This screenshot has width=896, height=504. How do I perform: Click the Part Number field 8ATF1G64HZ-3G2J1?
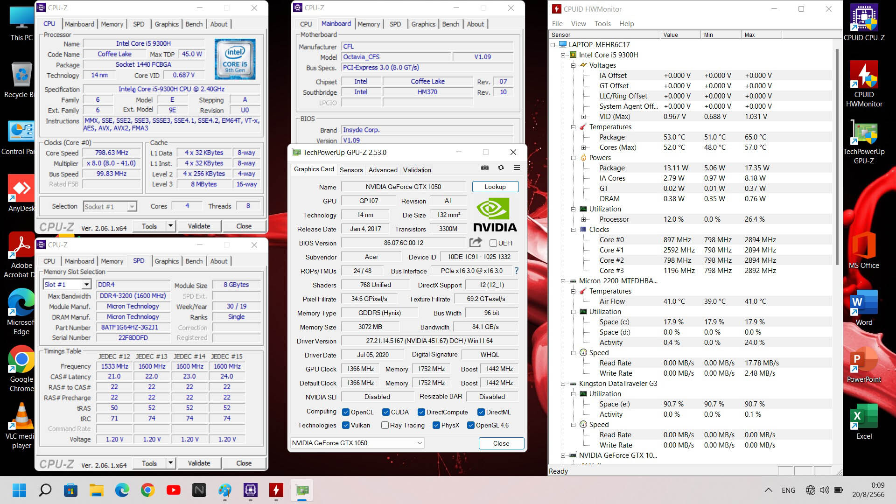pos(133,327)
